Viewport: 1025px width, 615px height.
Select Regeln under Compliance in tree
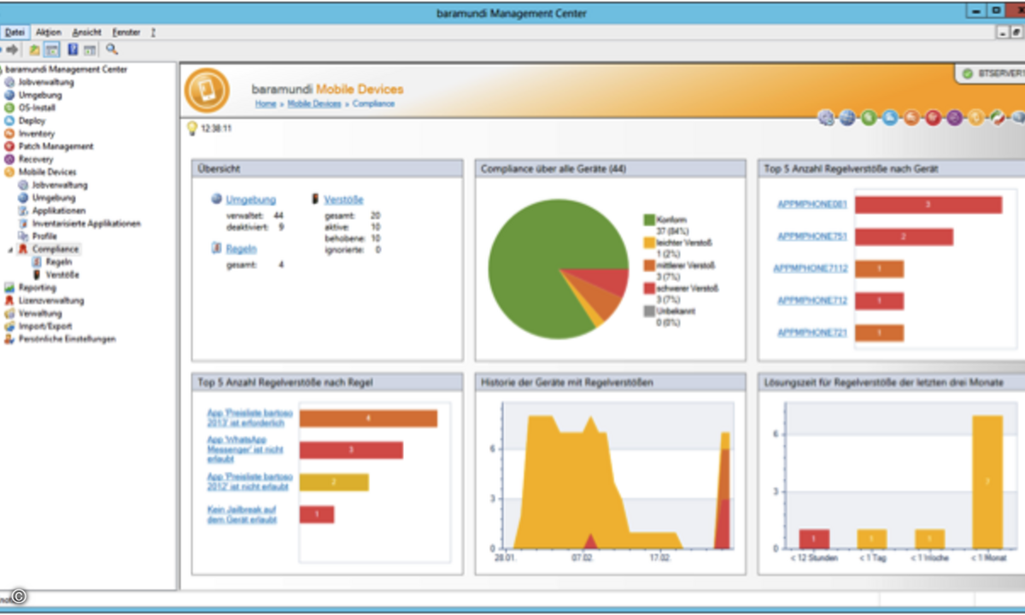pyautogui.click(x=59, y=262)
